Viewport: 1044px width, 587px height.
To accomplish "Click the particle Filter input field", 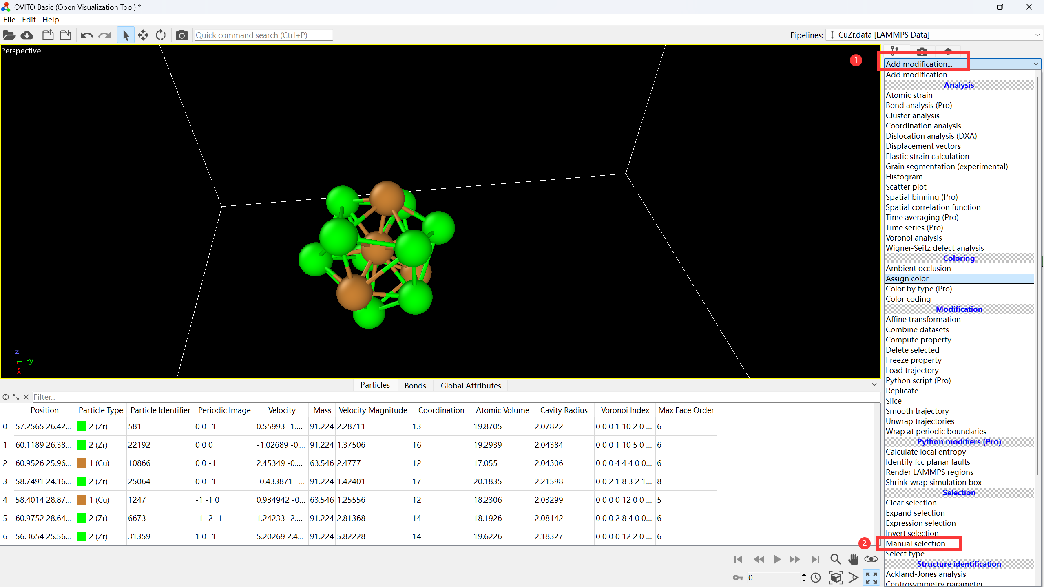I will click(x=245, y=397).
